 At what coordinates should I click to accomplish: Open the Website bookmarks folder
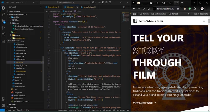145,14
